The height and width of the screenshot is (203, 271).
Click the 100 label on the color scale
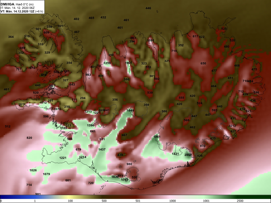coord(70,201)
